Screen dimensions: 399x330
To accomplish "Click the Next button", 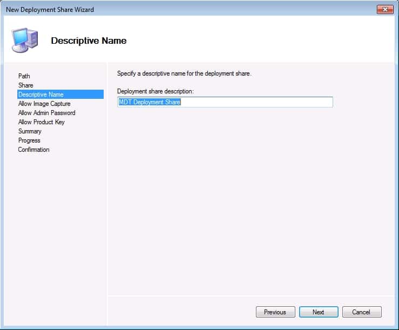I will click(x=319, y=312).
